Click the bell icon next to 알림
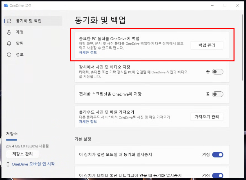This screenshot has width=246, height=180. click(9, 44)
